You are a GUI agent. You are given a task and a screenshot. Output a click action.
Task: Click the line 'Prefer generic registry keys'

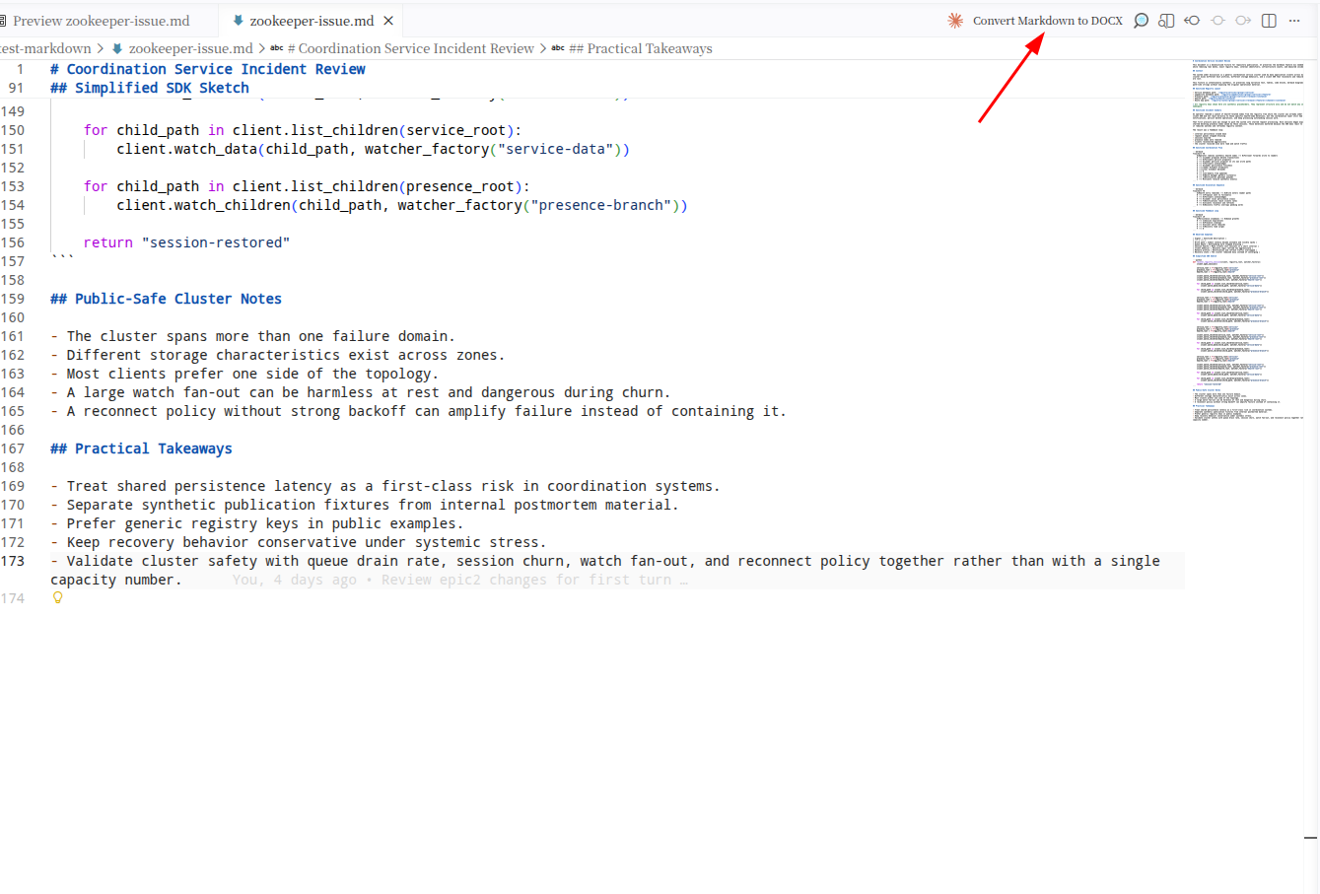point(256,523)
